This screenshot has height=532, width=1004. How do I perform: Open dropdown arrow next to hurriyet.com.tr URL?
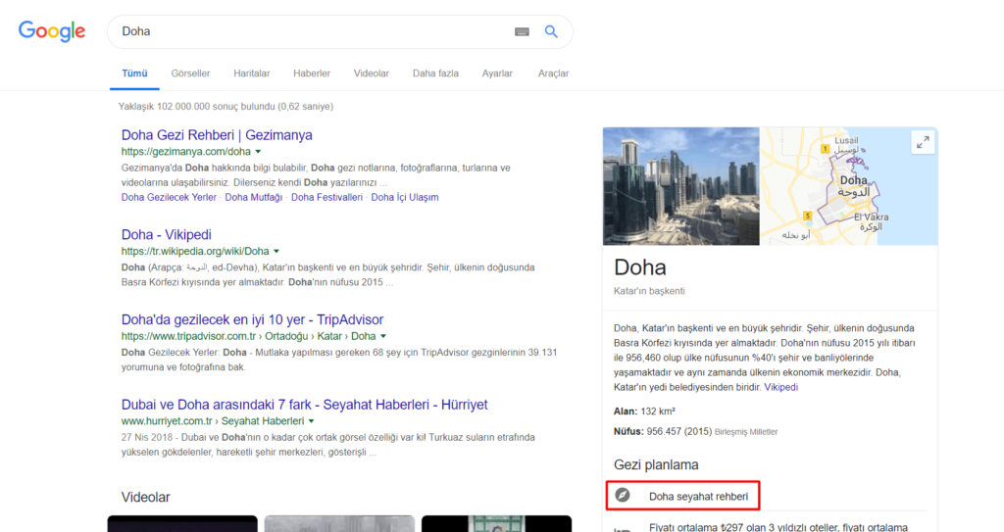click(311, 421)
